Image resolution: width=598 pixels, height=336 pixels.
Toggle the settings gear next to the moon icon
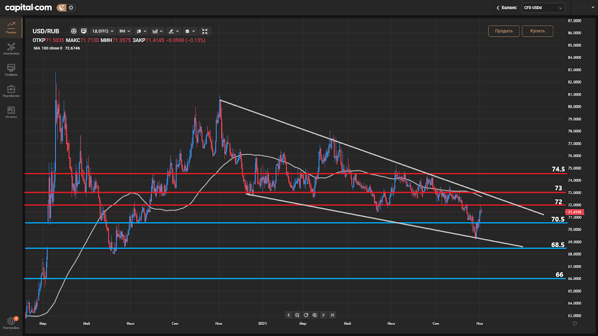[71, 7]
